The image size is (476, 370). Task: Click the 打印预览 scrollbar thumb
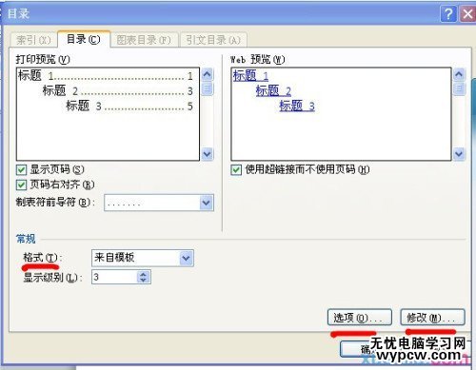(x=207, y=88)
